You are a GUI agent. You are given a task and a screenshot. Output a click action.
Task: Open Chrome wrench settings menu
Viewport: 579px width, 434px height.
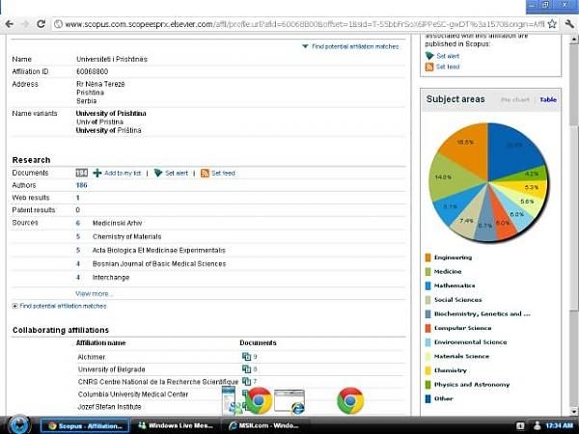(x=569, y=24)
